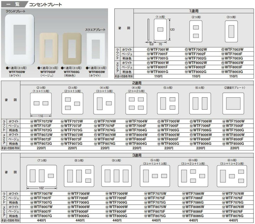The image size is (255, 224).
Task: Click model number WTF7008F
Action: (x=80, y=198)
